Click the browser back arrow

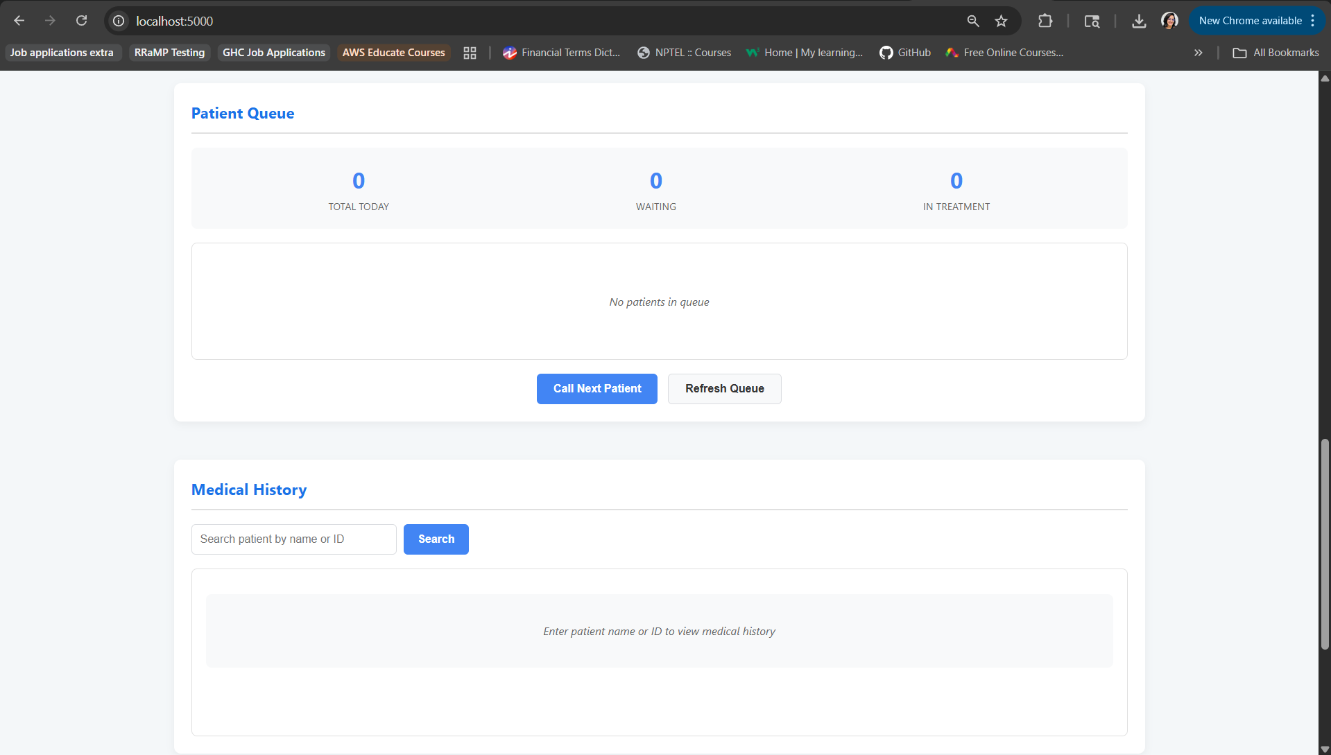click(19, 21)
